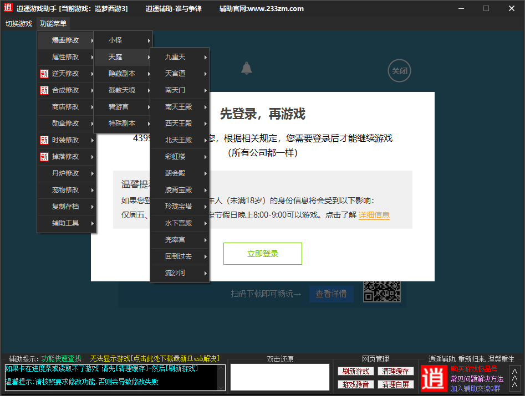Click inside the 双击还原 input box
The width and height of the screenshot is (525, 396).
tap(280, 377)
